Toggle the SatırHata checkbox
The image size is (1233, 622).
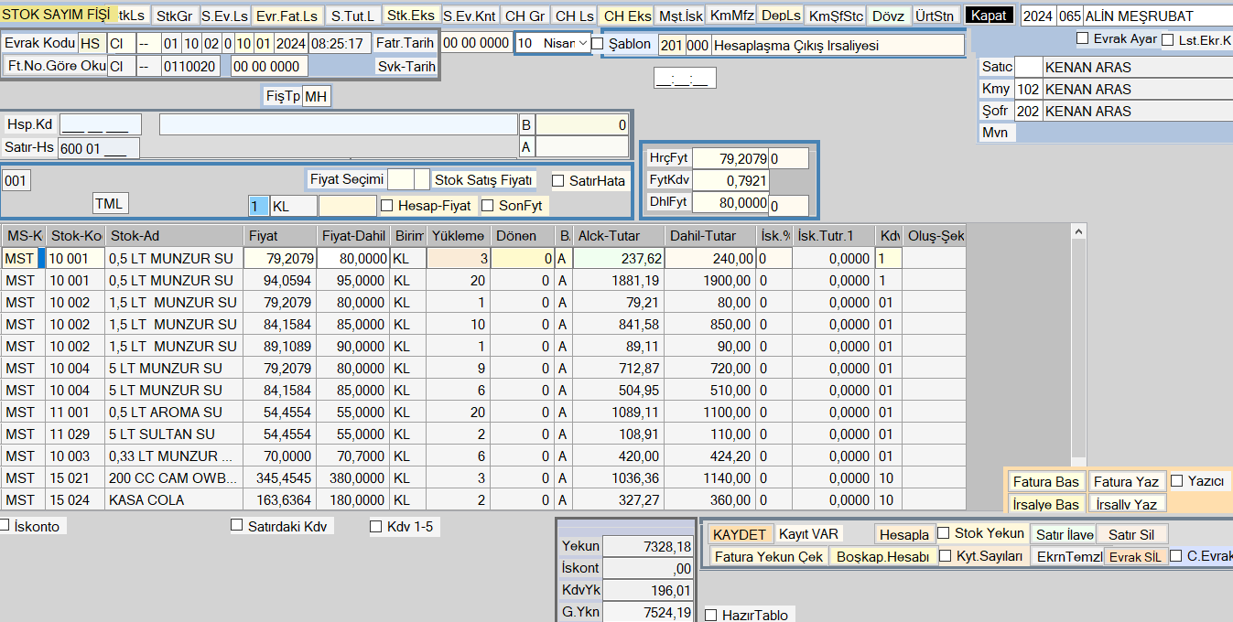click(557, 180)
